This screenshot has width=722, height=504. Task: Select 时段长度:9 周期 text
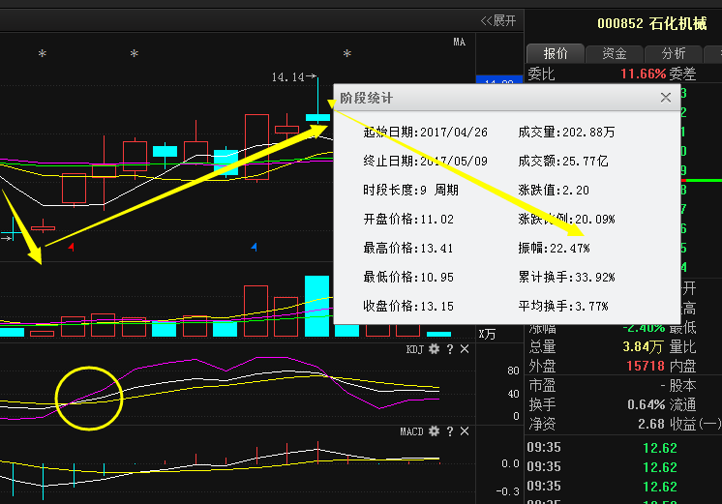(x=410, y=191)
